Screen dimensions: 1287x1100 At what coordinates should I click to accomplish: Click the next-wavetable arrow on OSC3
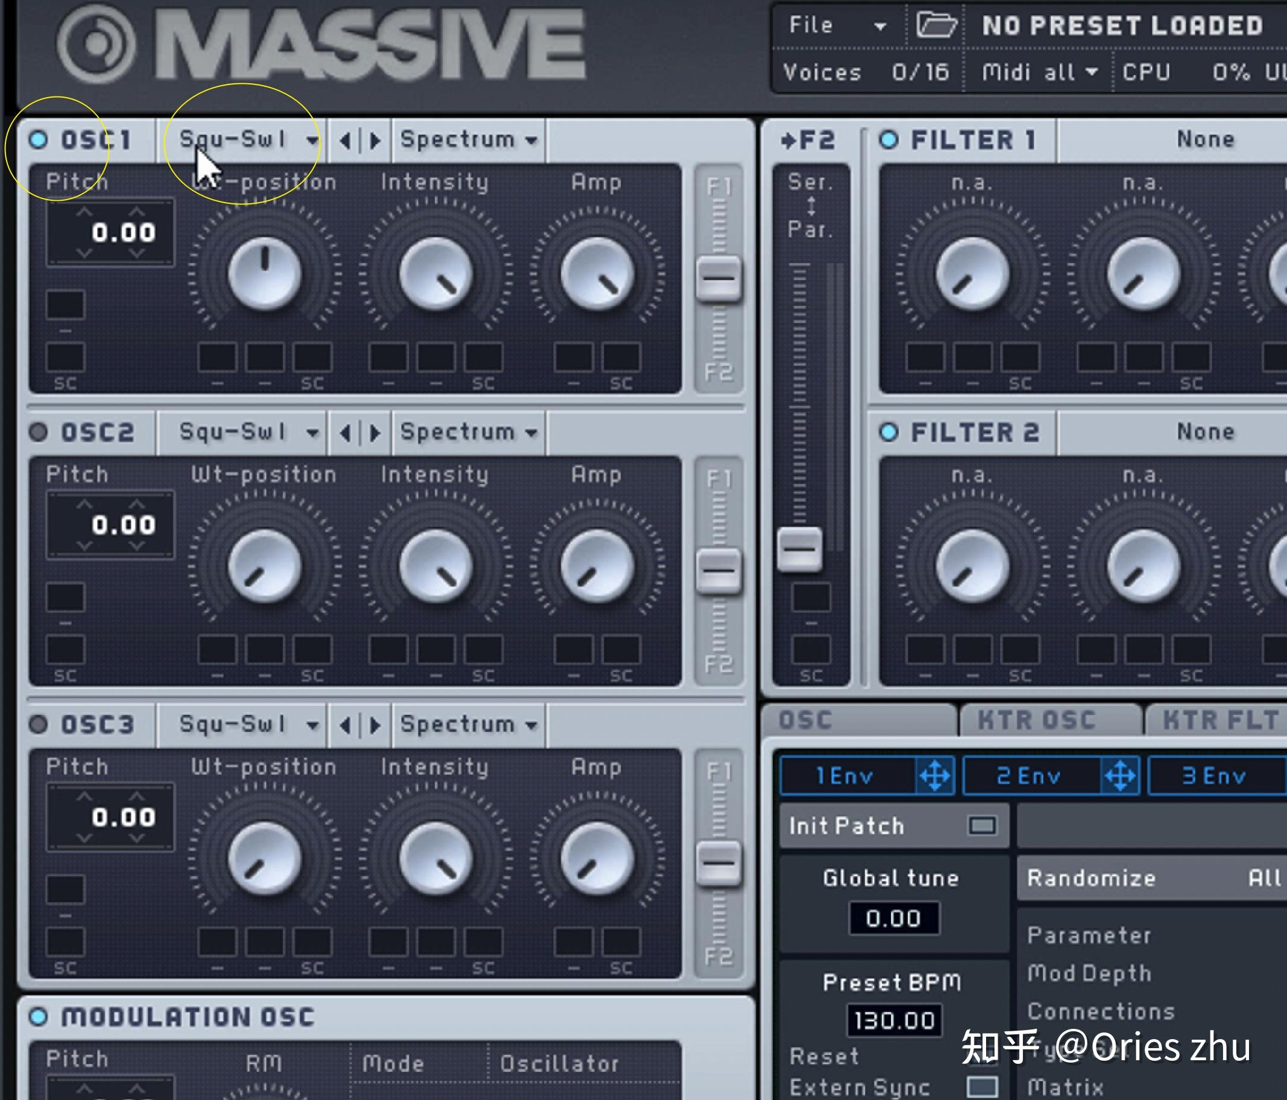375,724
